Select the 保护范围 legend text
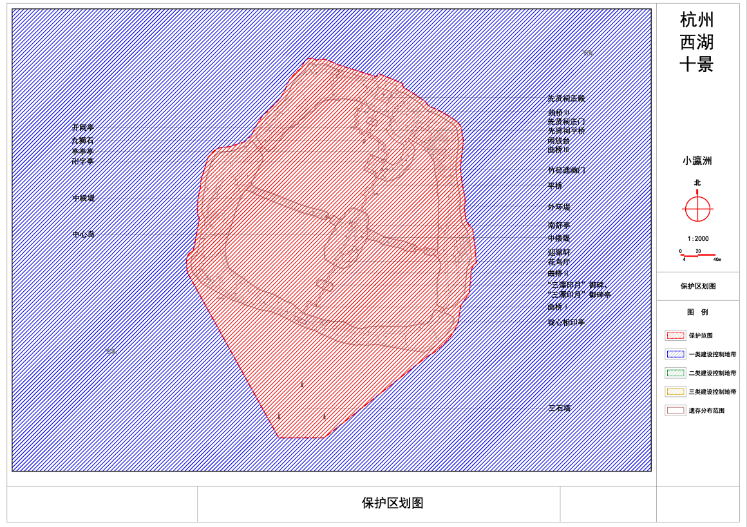Viewport: 747px width, 527px height. click(701, 336)
